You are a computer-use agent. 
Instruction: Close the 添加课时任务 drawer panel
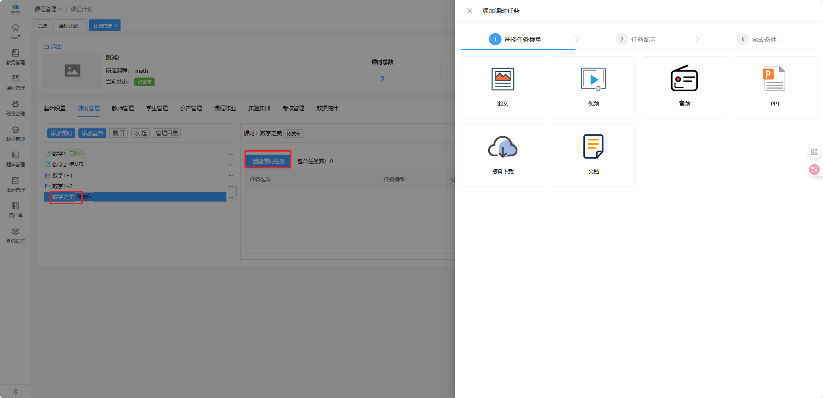tap(470, 11)
